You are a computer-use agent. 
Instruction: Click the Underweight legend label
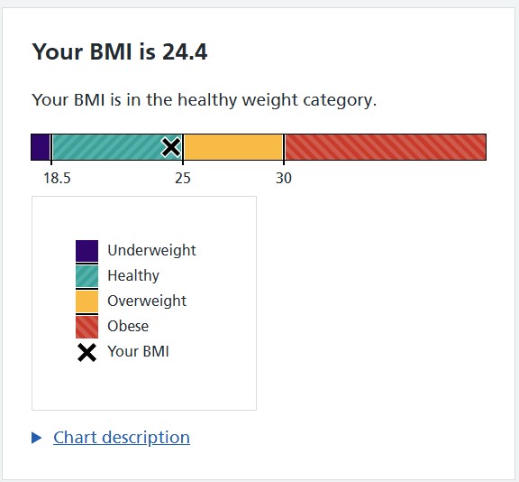(x=151, y=250)
